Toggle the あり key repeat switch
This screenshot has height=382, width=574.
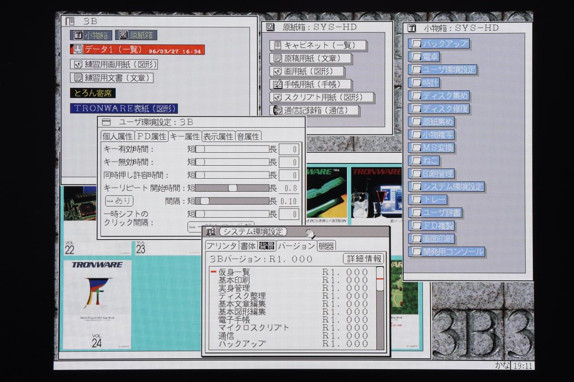pyautogui.click(x=119, y=201)
